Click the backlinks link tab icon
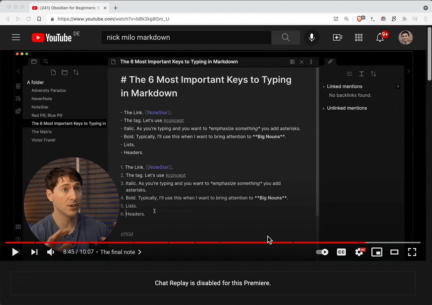The height and width of the screenshot is (305, 432). pos(330,62)
